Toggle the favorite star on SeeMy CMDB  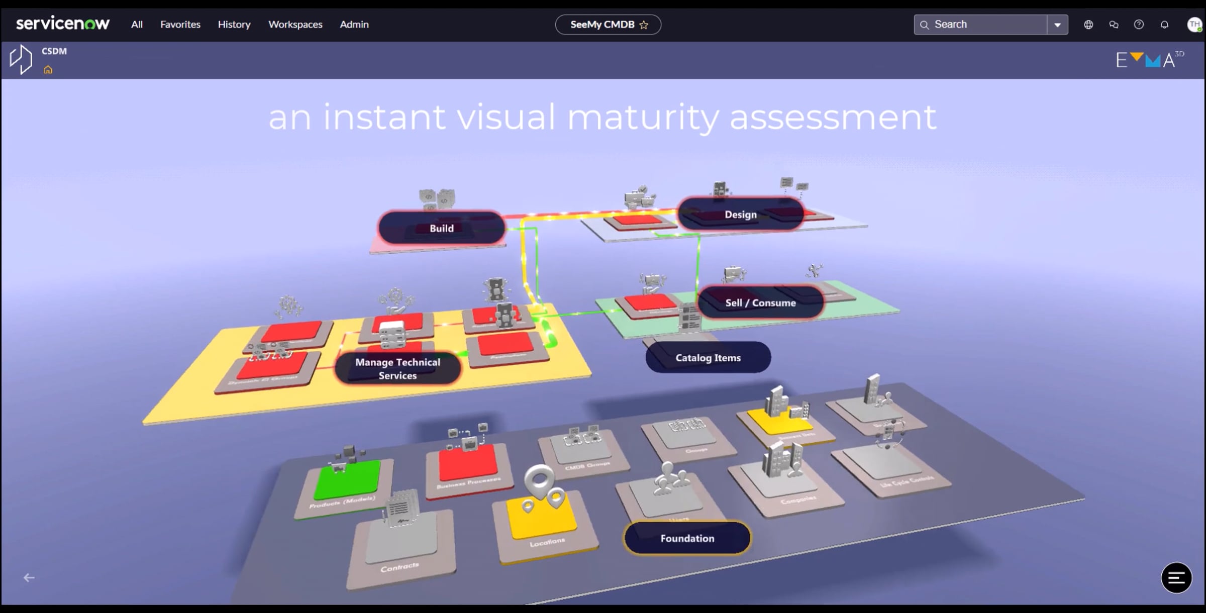pyautogui.click(x=644, y=24)
